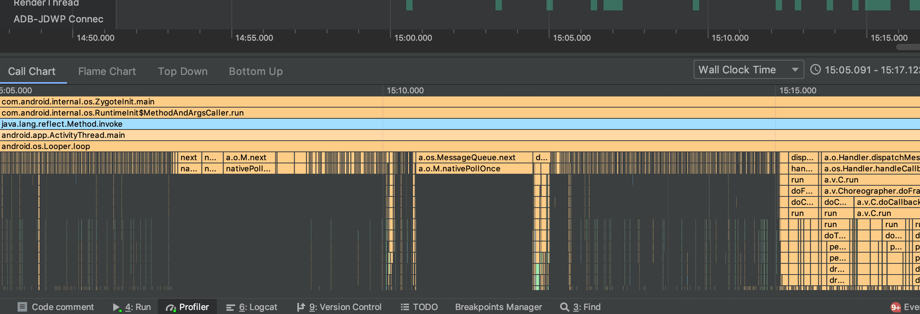Open the Logcat tool window
Screen dimensions: 920x314
pyautogui.click(x=252, y=307)
